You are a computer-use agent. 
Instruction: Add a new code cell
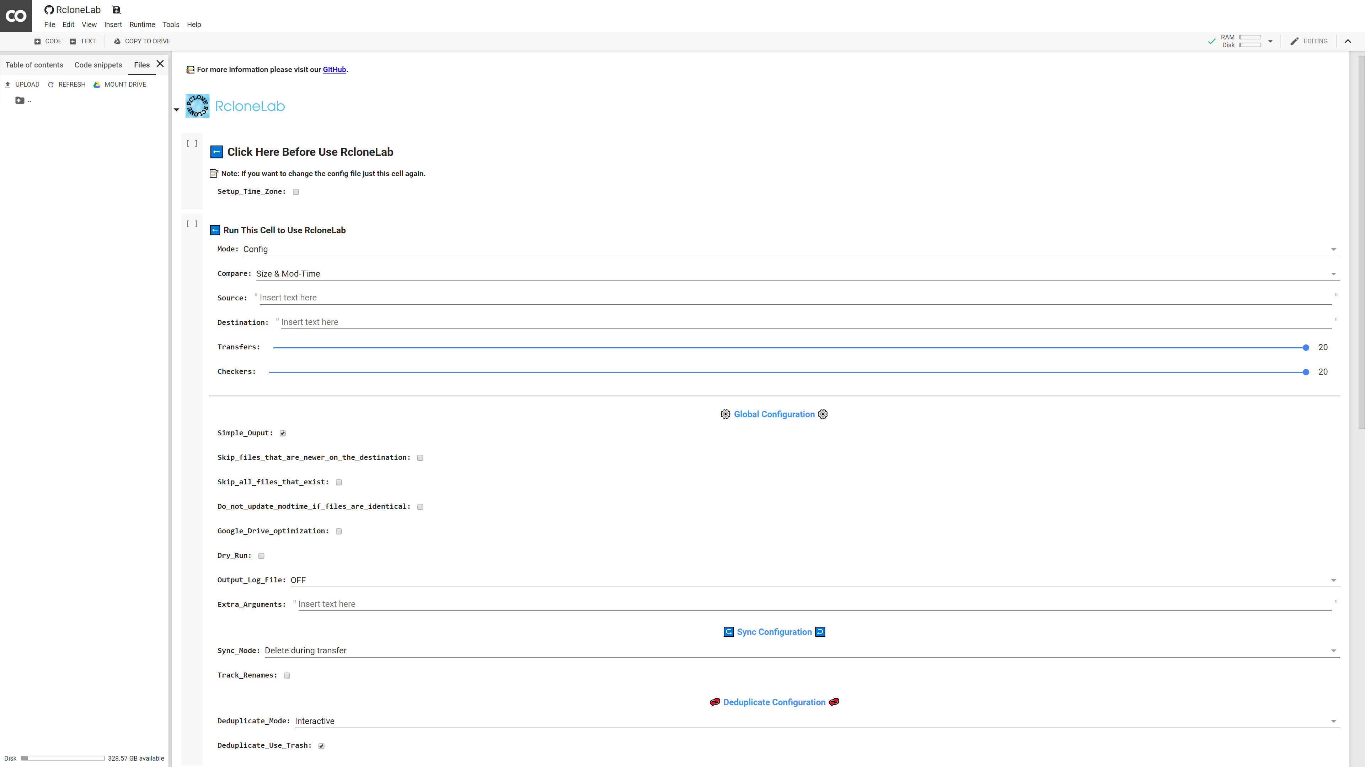click(48, 41)
